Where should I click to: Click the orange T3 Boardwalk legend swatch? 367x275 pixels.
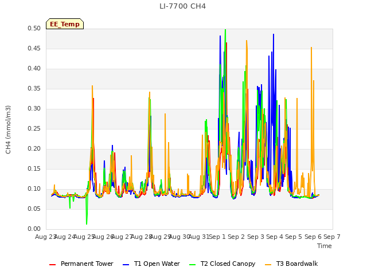point(268,265)
